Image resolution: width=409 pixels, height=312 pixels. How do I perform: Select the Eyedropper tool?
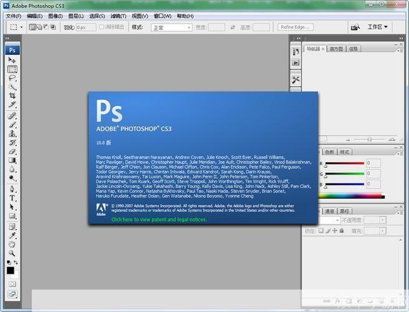point(12,235)
